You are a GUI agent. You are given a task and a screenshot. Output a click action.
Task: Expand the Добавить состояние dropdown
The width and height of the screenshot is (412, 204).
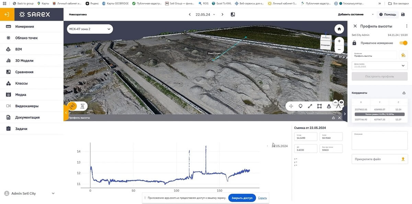[356, 14]
